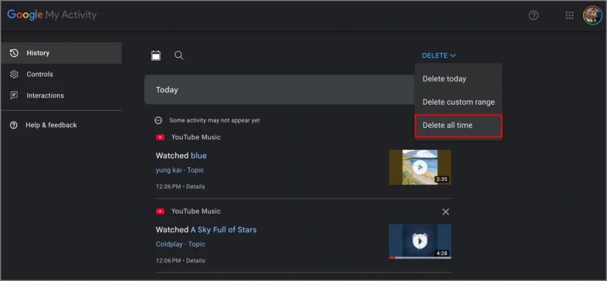The width and height of the screenshot is (607, 281).
Task: Go to Controls in the sidebar
Action: 62,74
